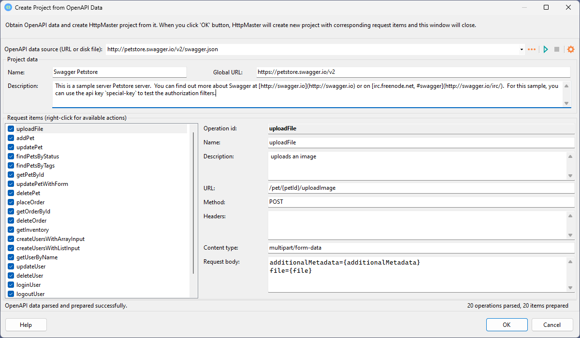
Task: Uncheck the deleteOrder checkbox
Action: tap(11, 221)
